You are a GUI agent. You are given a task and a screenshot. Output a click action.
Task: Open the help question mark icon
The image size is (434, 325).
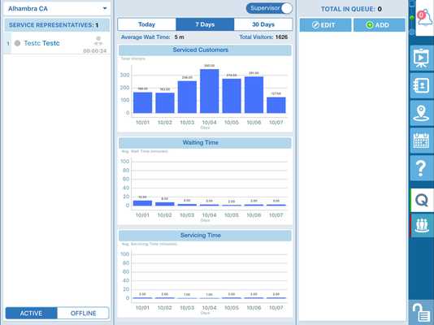[422, 168]
